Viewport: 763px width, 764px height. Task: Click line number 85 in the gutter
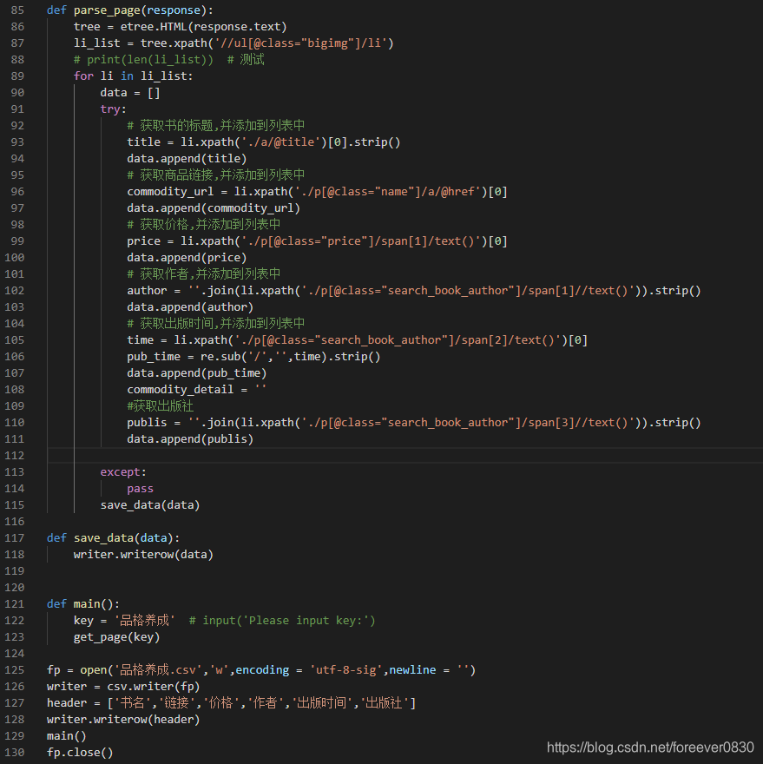pos(17,10)
